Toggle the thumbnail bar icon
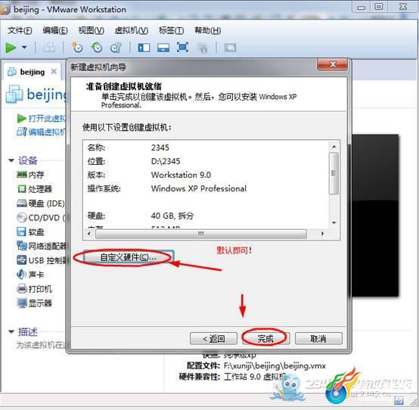Viewport: 419px width, 410px height. coord(163,48)
